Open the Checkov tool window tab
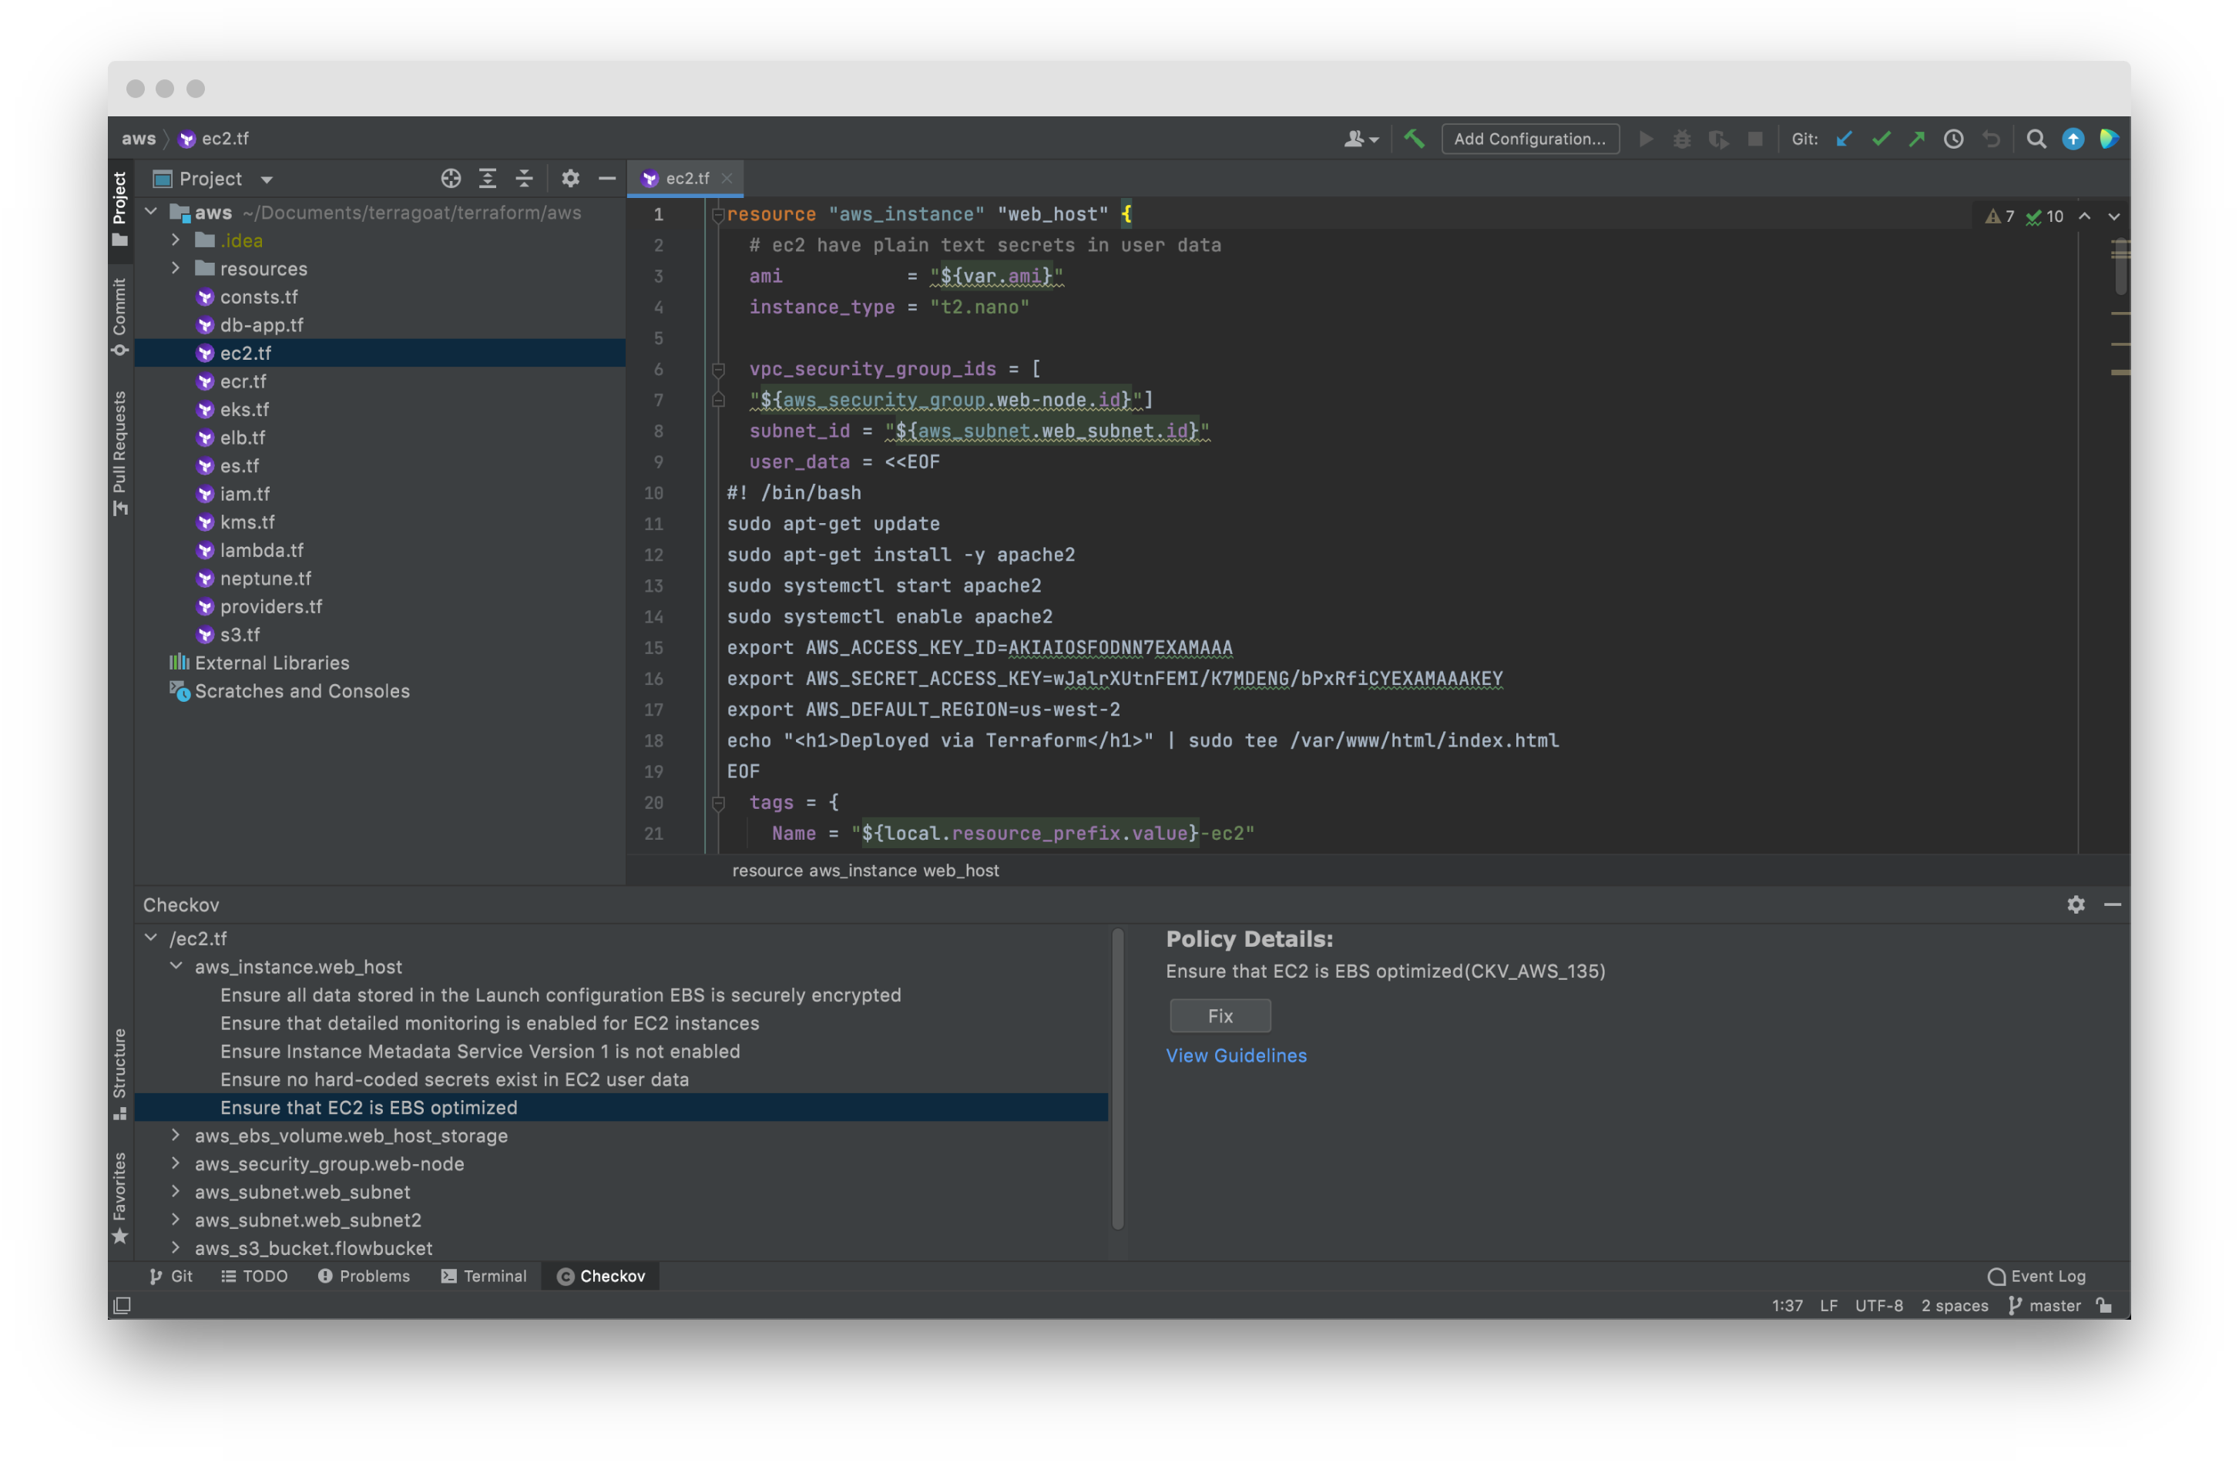This screenshot has height=1473, width=2239. (x=601, y=1276)
